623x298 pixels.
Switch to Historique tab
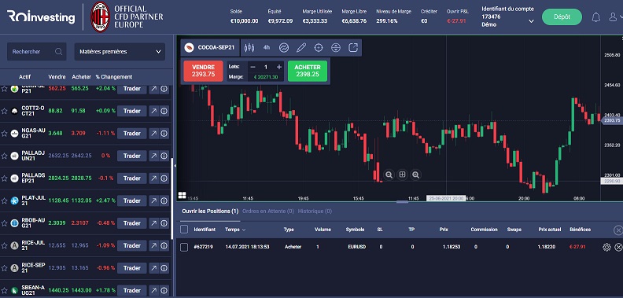(x=315, y=212)
